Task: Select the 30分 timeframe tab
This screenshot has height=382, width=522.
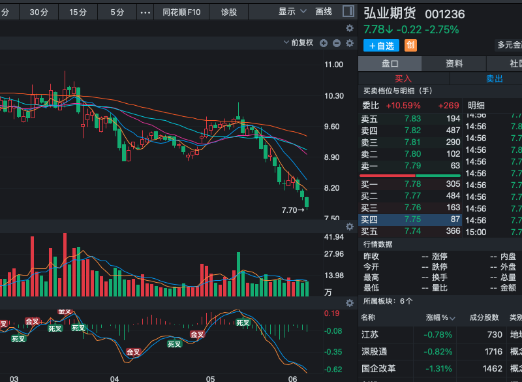Action: click(38, 12)
